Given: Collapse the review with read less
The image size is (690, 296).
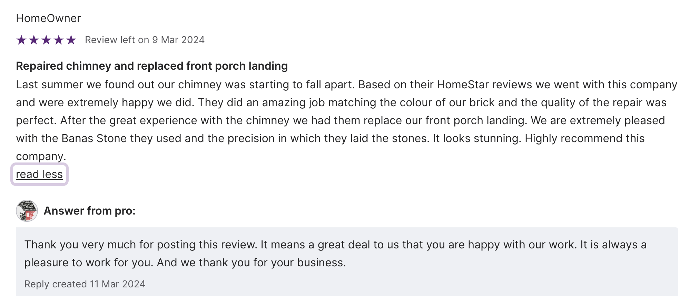Looking at the screenshot, I should [39, 174].
